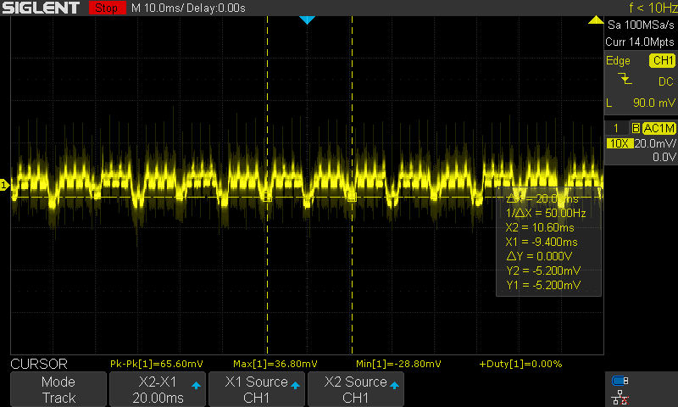Click the disconnected network status icon
Image resolution: width=678 pixels, height=407 pixels.
620,398
